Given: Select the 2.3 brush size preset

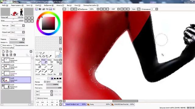Looking at the screenshot, I should (38, 103).
